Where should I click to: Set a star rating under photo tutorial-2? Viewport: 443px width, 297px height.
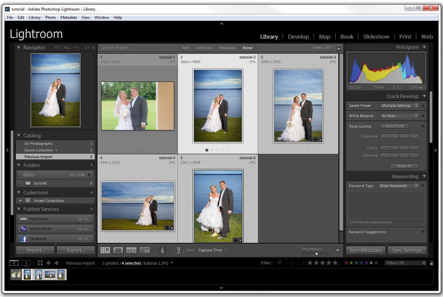pyautogui.click(x=207, y=150)
